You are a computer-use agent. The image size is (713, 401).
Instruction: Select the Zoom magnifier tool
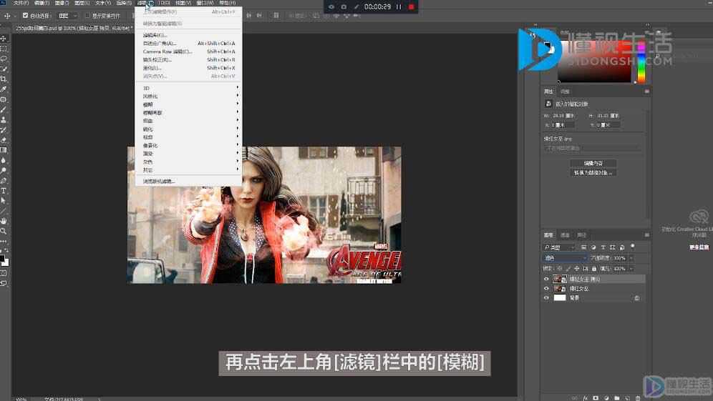(x=4, y=231)
